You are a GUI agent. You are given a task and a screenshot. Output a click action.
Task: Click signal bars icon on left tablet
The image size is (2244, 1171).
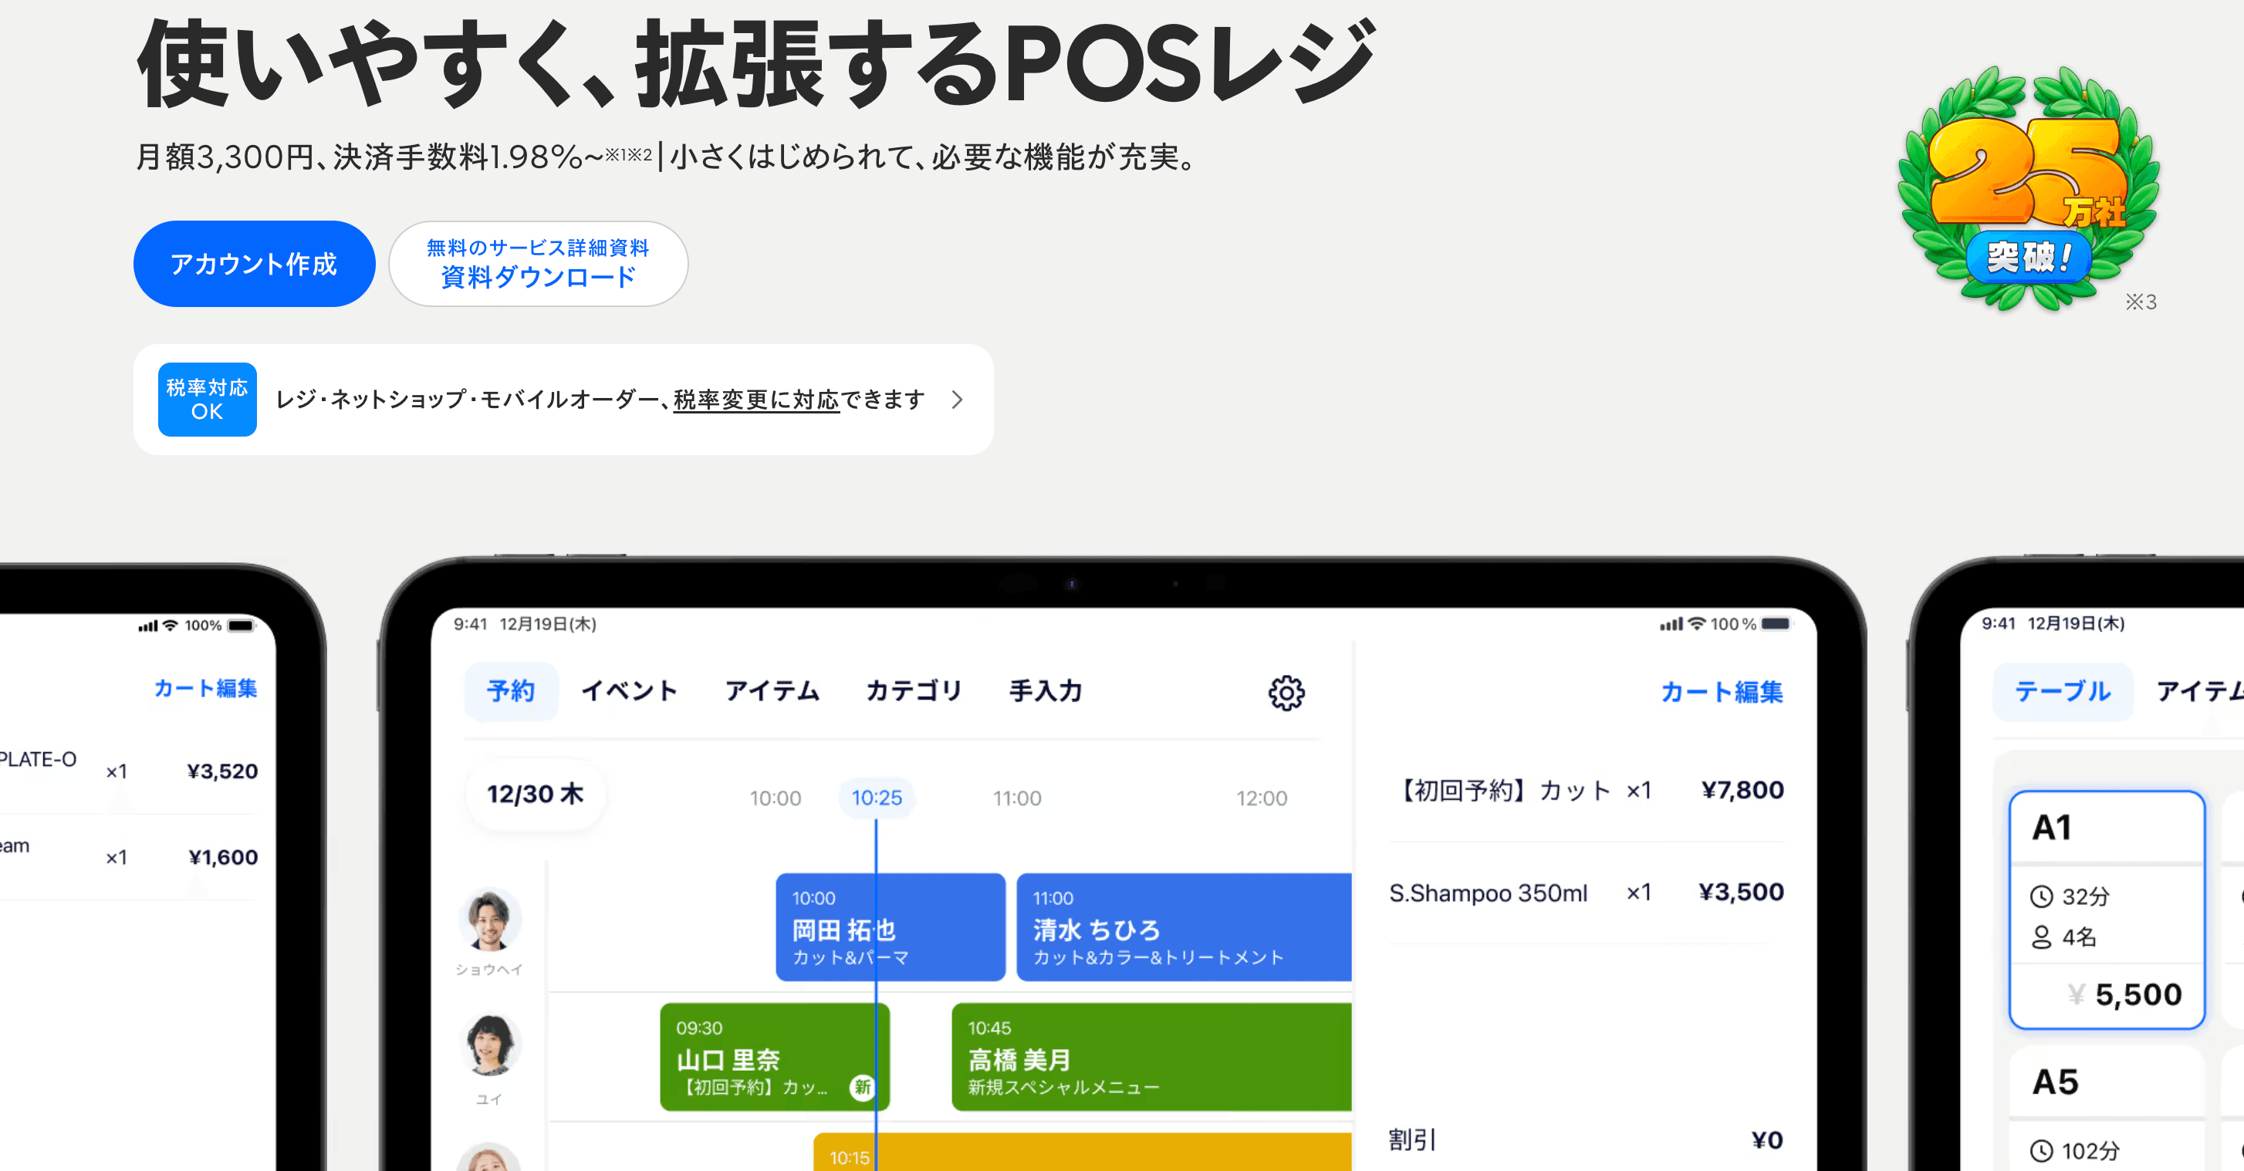coord(148,626)
